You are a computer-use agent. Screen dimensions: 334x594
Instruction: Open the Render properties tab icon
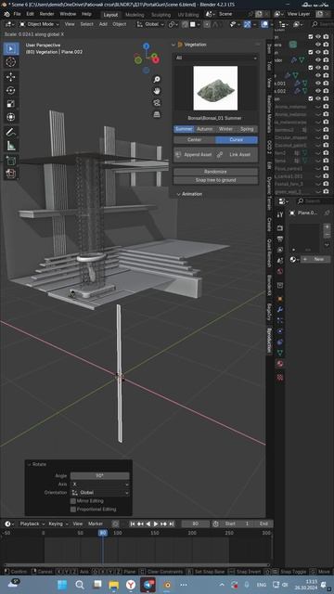(x=280, y=228)
